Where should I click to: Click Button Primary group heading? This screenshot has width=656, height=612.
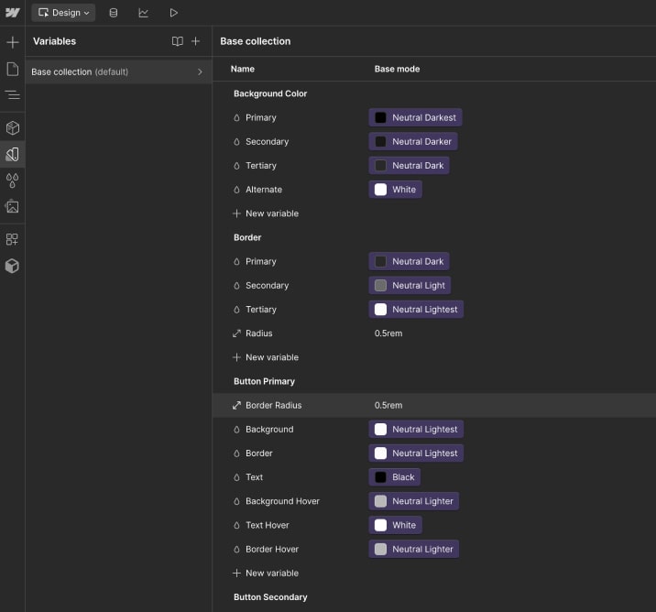(x=264, y=381)
